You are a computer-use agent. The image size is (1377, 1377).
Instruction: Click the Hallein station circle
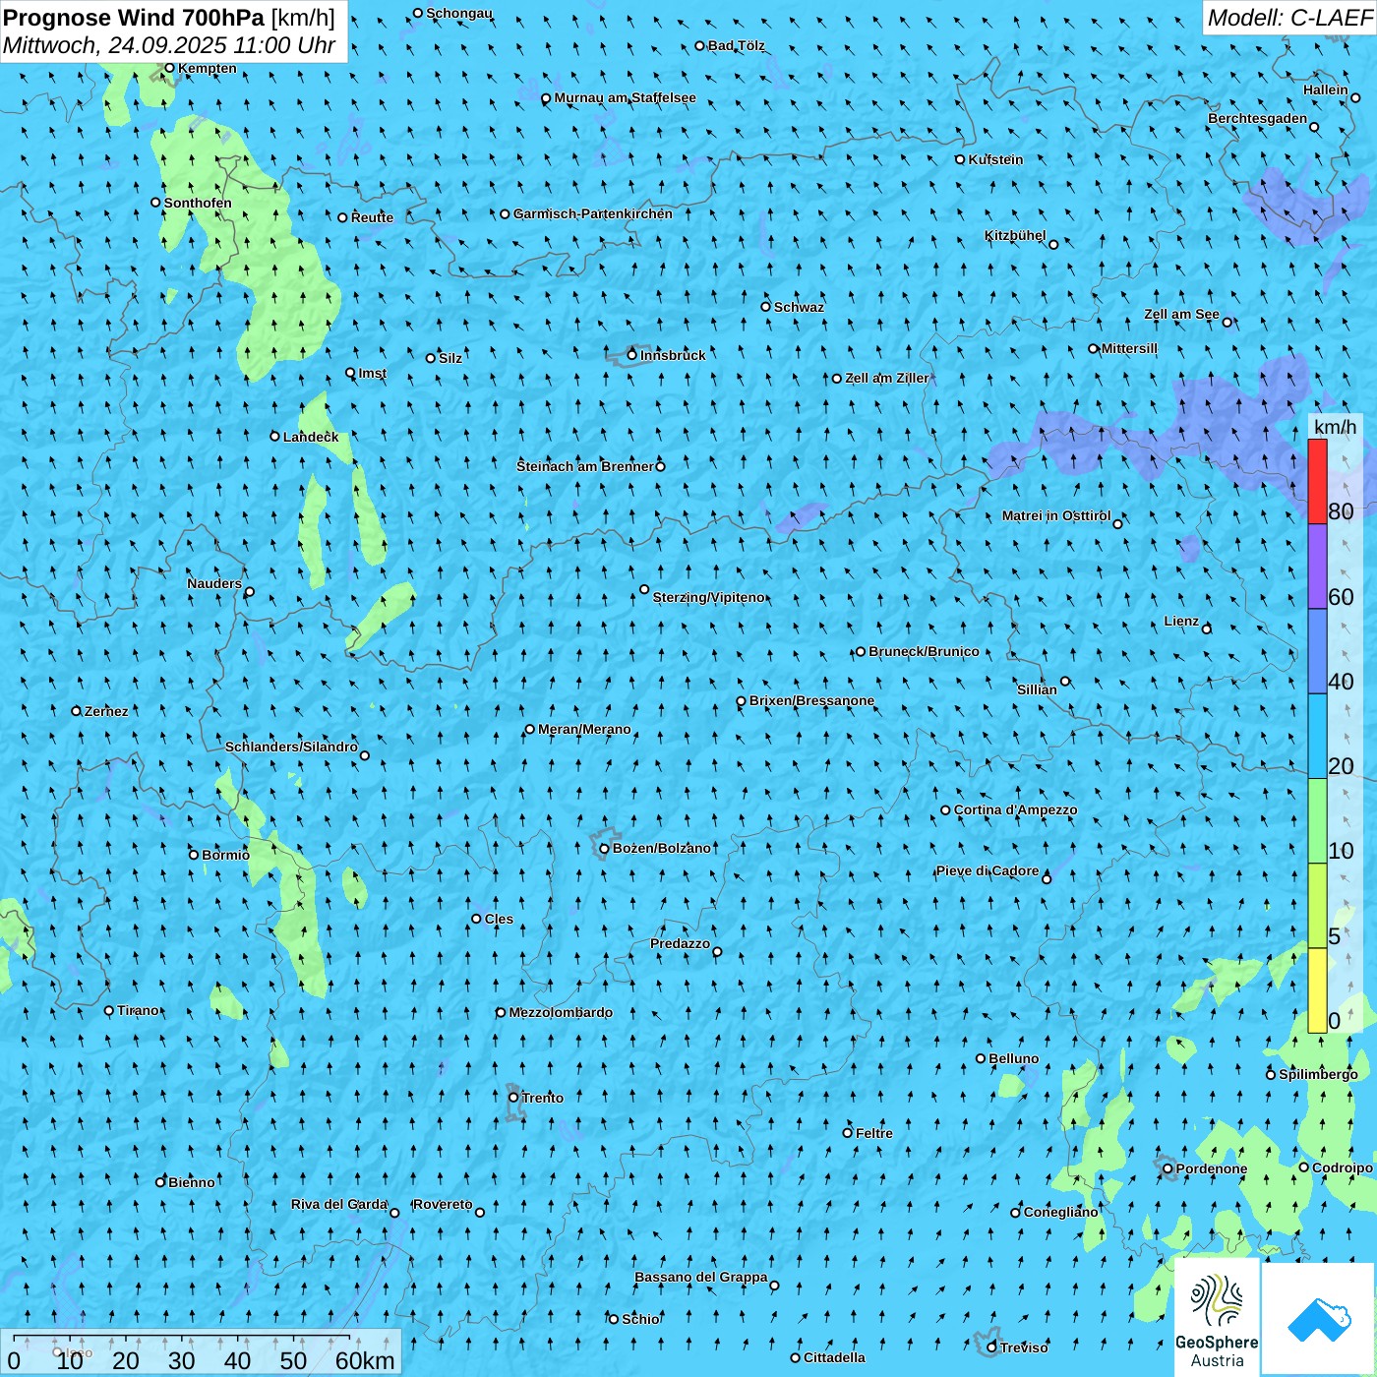click(1355, 97)
